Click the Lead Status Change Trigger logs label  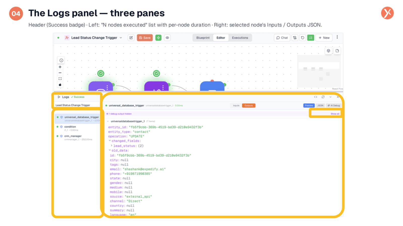coord(73,105)
